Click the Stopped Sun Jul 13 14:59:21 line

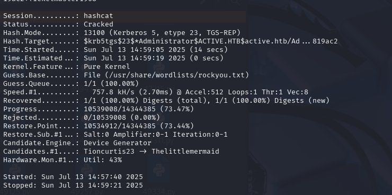tap(73, 185)
